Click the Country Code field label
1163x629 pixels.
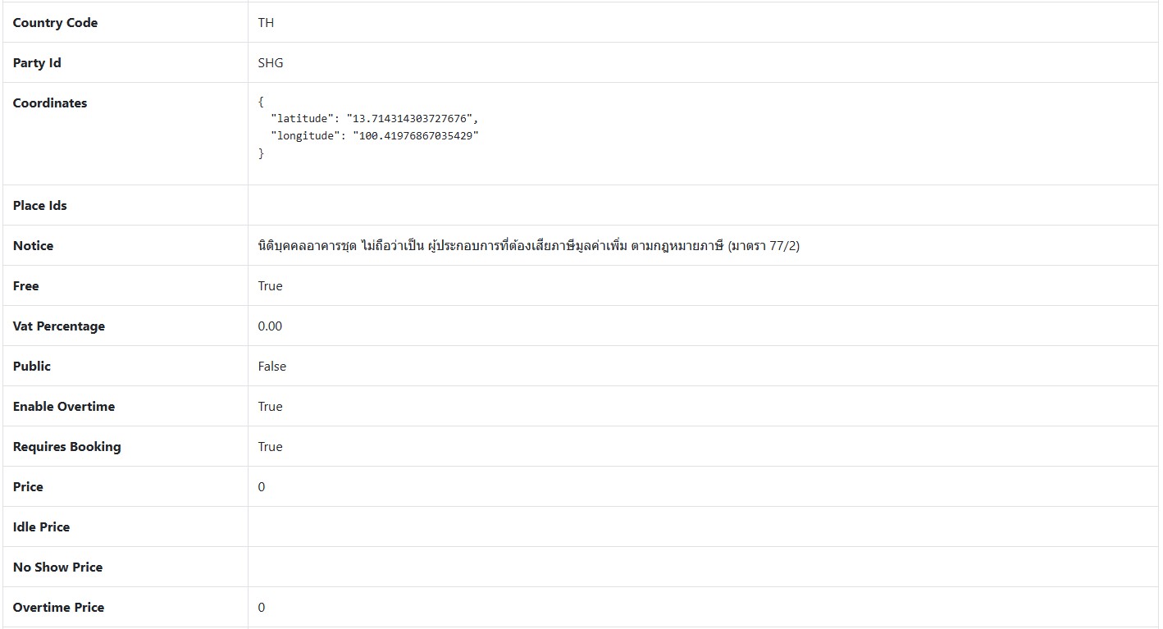click(55, 23)
